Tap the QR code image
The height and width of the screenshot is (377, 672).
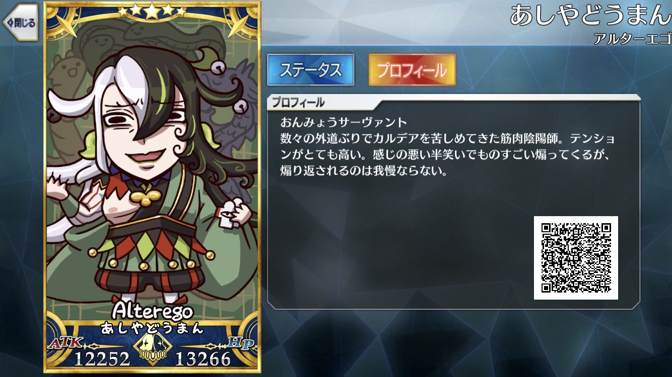(x=576, y=258)
